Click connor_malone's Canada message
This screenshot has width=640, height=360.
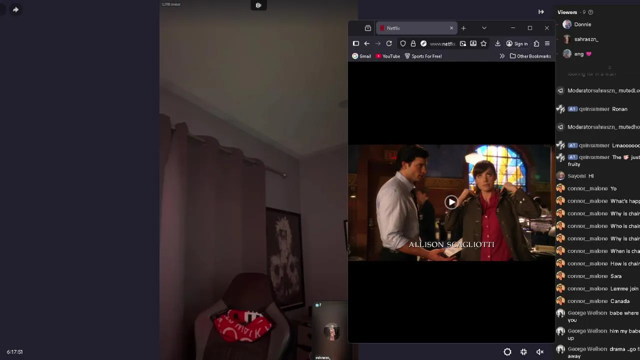pos(598,301)
